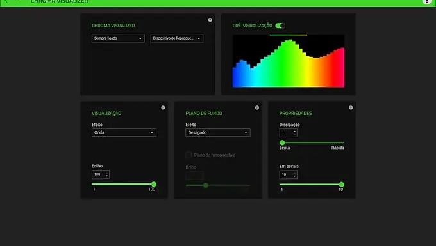Increase Dissipação with stepper up arrow
This screenshot has height=246, width=436.
(x=294, y=131)
